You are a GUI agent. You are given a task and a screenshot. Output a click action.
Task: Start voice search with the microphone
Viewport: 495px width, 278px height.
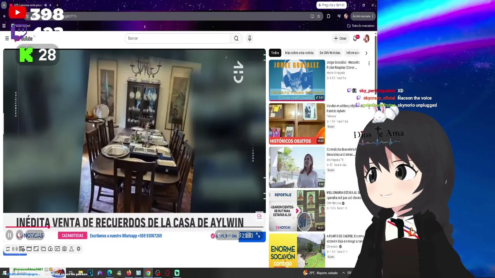click(249, 38)
